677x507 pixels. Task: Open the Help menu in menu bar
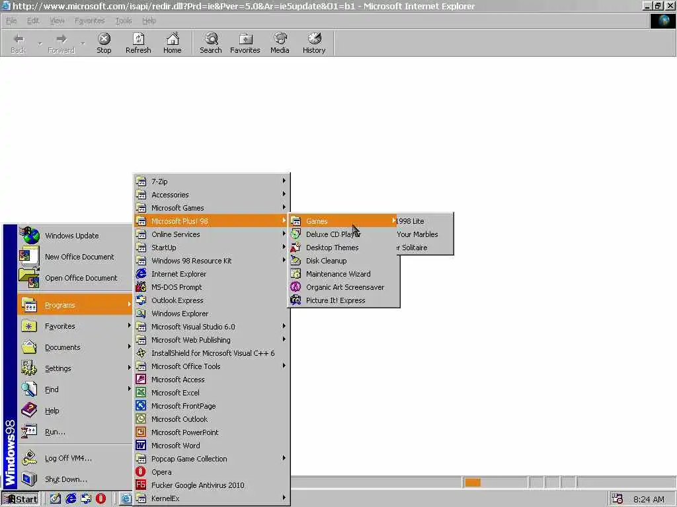149,20
